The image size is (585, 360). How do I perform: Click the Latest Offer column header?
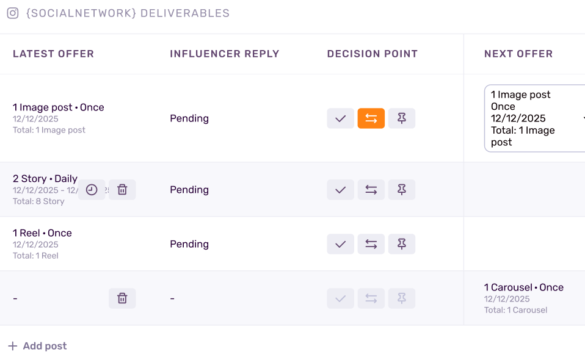pyautogui.click(x=53, y=54)
